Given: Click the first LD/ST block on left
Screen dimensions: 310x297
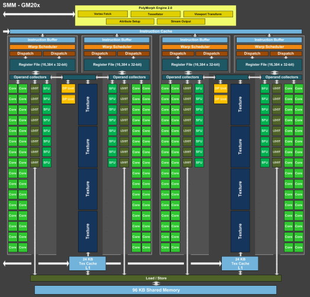Looking at the screenshot, I should tap(34, 88).
